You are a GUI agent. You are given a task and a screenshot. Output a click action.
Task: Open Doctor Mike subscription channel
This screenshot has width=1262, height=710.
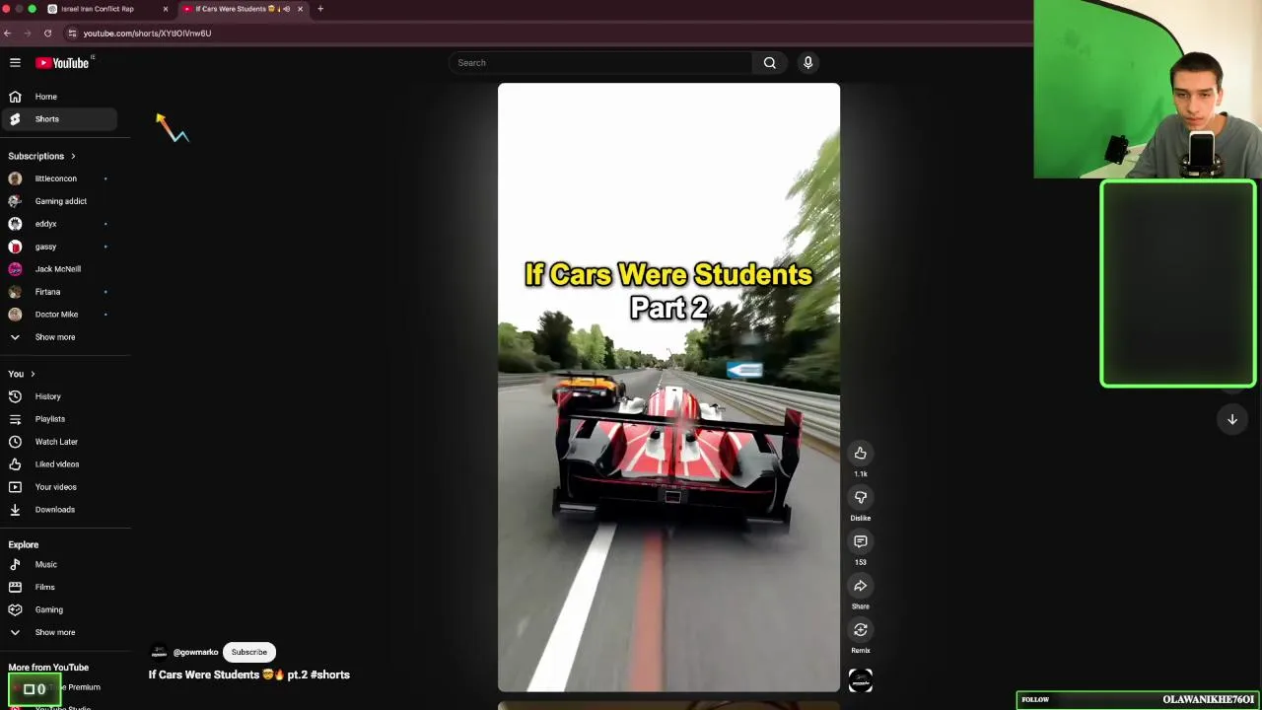[58, 315]
